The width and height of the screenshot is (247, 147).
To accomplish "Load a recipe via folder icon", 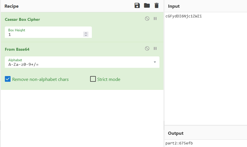I will (x=147, y=5).
